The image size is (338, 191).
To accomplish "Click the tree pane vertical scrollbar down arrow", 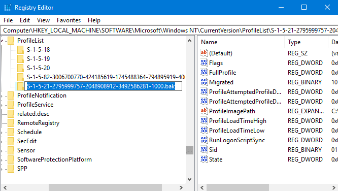I will pyautogui.click(x=189, y=179).
